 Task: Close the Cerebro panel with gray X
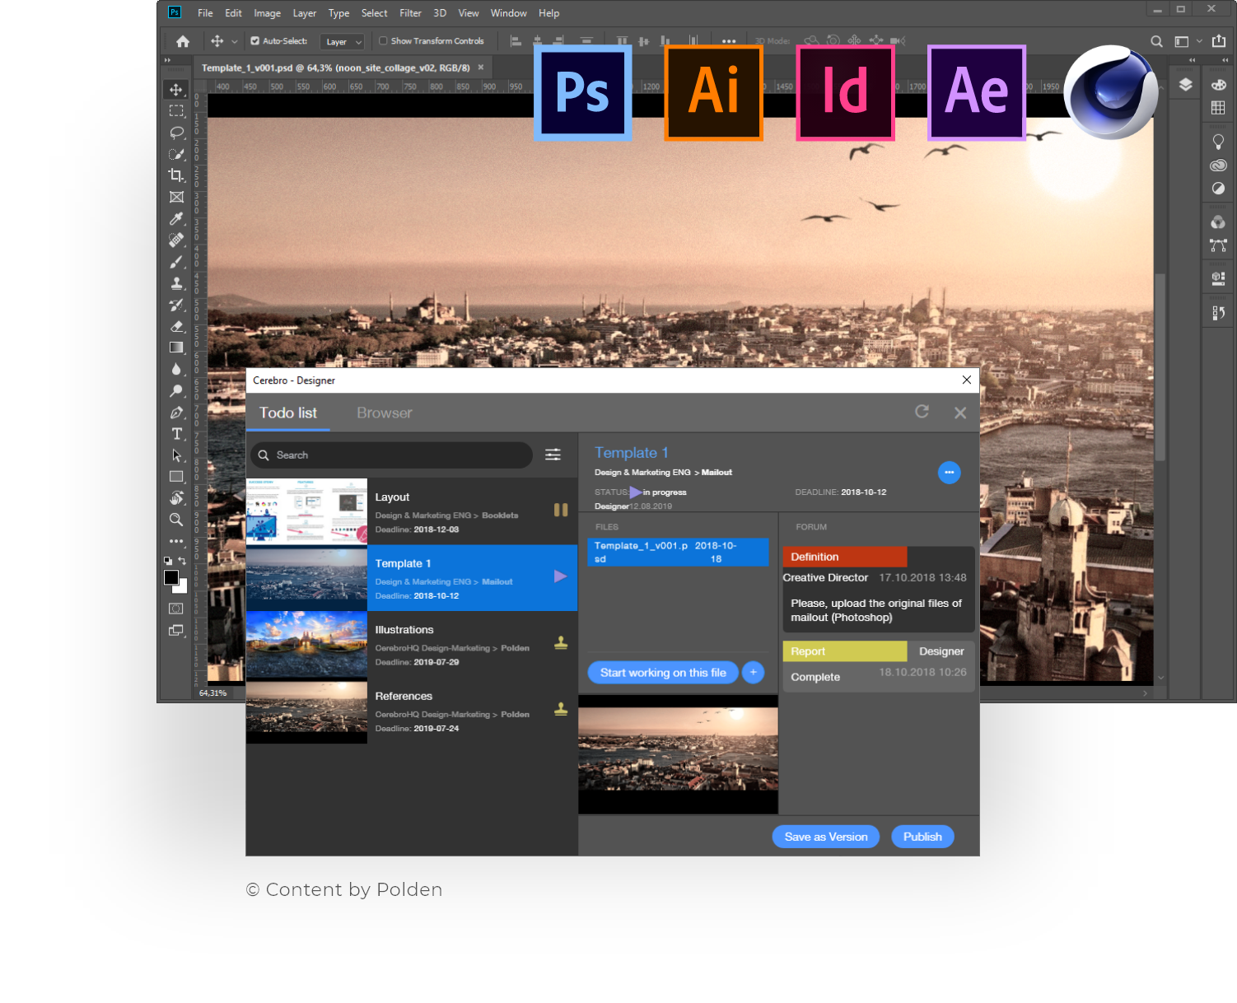pos(960,413)
